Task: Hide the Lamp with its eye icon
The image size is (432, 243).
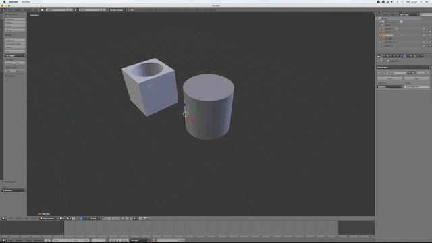Action: click(x=423, y=45)
